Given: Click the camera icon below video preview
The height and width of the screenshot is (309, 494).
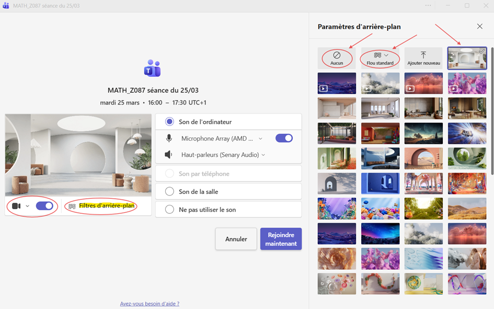Looking at the screenshot, I should pos(16,206).
